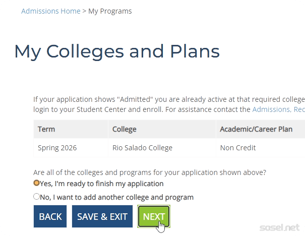Click the College column header
The image size is (305, 236).
125,129
